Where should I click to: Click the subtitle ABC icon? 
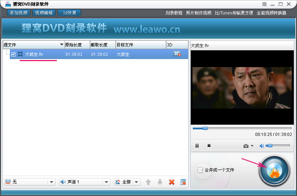(x=8, y=182)
